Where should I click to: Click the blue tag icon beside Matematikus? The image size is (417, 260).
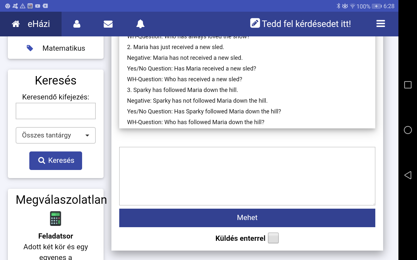coord(30,48)
